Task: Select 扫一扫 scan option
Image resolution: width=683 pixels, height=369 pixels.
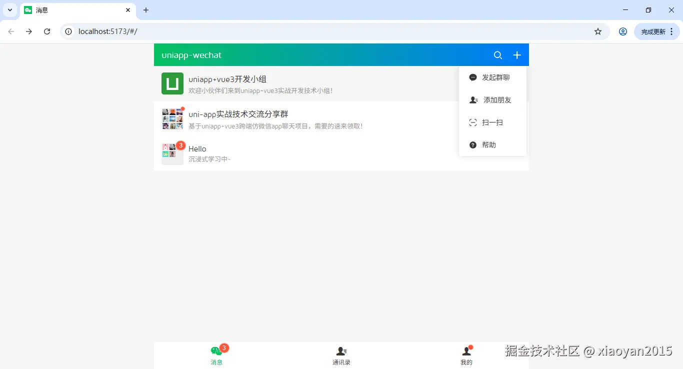Action: 492,122
